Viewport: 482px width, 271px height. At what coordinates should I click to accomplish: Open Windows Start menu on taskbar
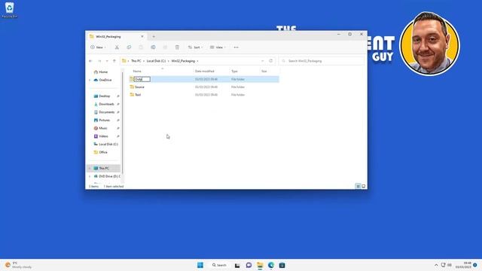coord(200,265)
